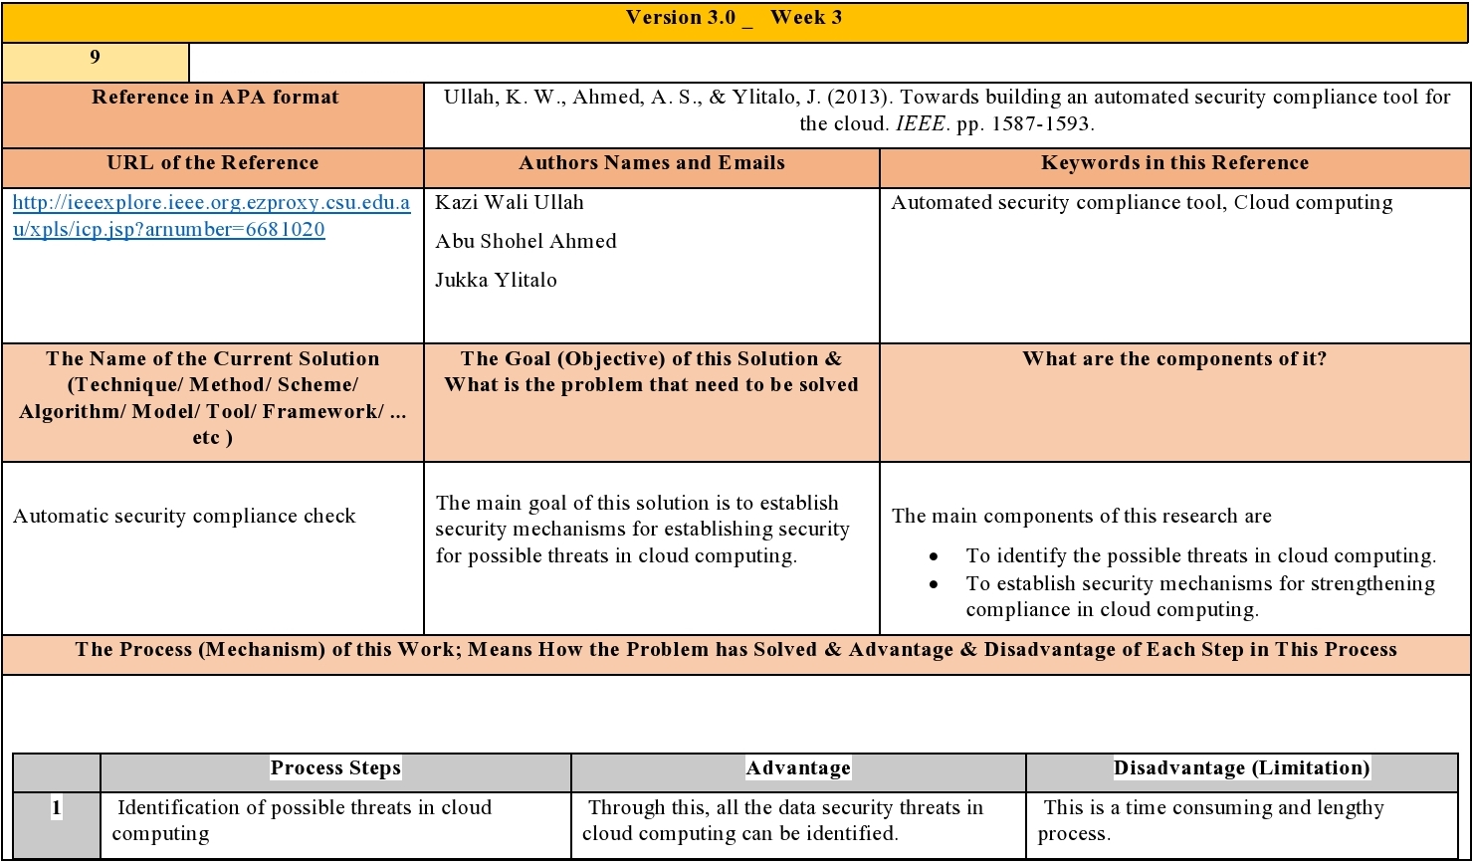Click the 'What are the components of it?' header
1473x865 pixels.
[x=1175, y=358]
